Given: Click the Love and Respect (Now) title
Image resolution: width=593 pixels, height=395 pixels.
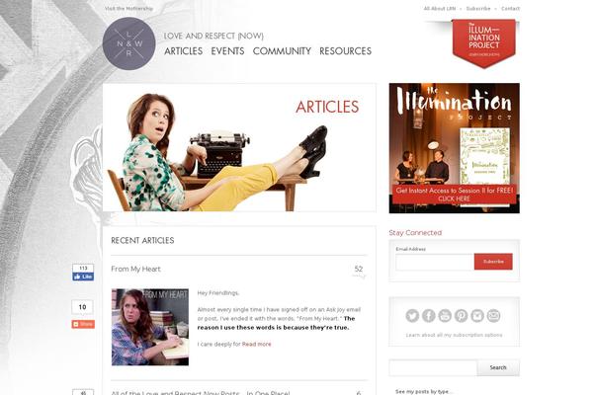Looking at the screenshot, I should tap(213, 36).
